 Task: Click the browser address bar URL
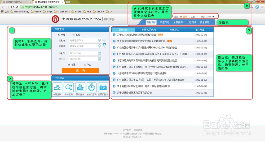click(42, 7)
